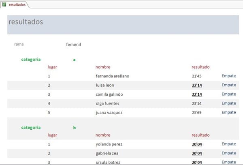243x165 pixels.
Task: Click the categoria b group header
Action: tap(31, 127)
